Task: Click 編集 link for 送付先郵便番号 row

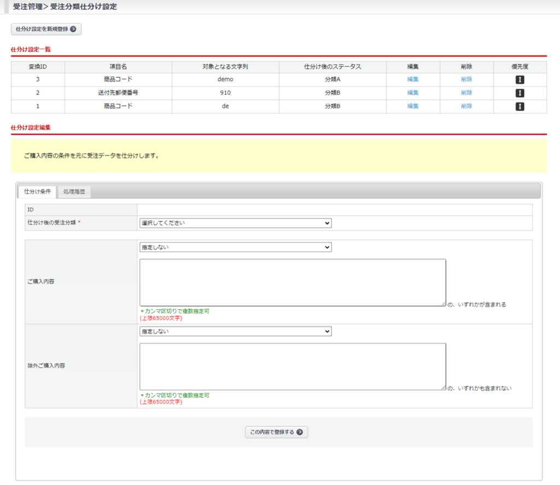Action: pos(413,93)
